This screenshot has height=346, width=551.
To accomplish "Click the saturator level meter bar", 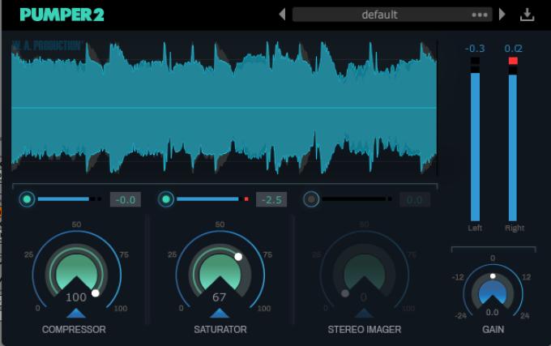I will [212, 199].
